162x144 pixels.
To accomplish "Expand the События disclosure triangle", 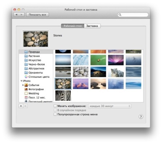I will (x=23, y=85).
